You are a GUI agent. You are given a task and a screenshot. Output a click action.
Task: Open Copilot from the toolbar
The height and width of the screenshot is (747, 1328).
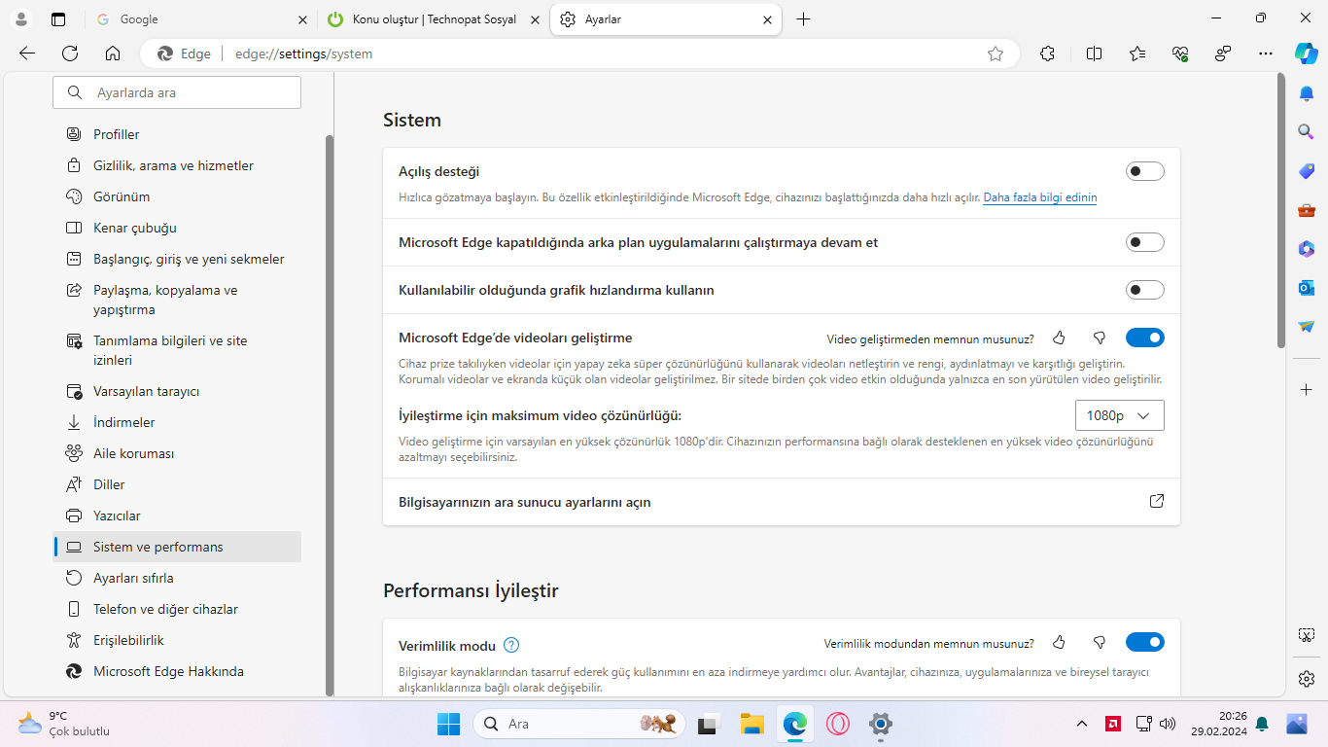[x=1307, y=53]
